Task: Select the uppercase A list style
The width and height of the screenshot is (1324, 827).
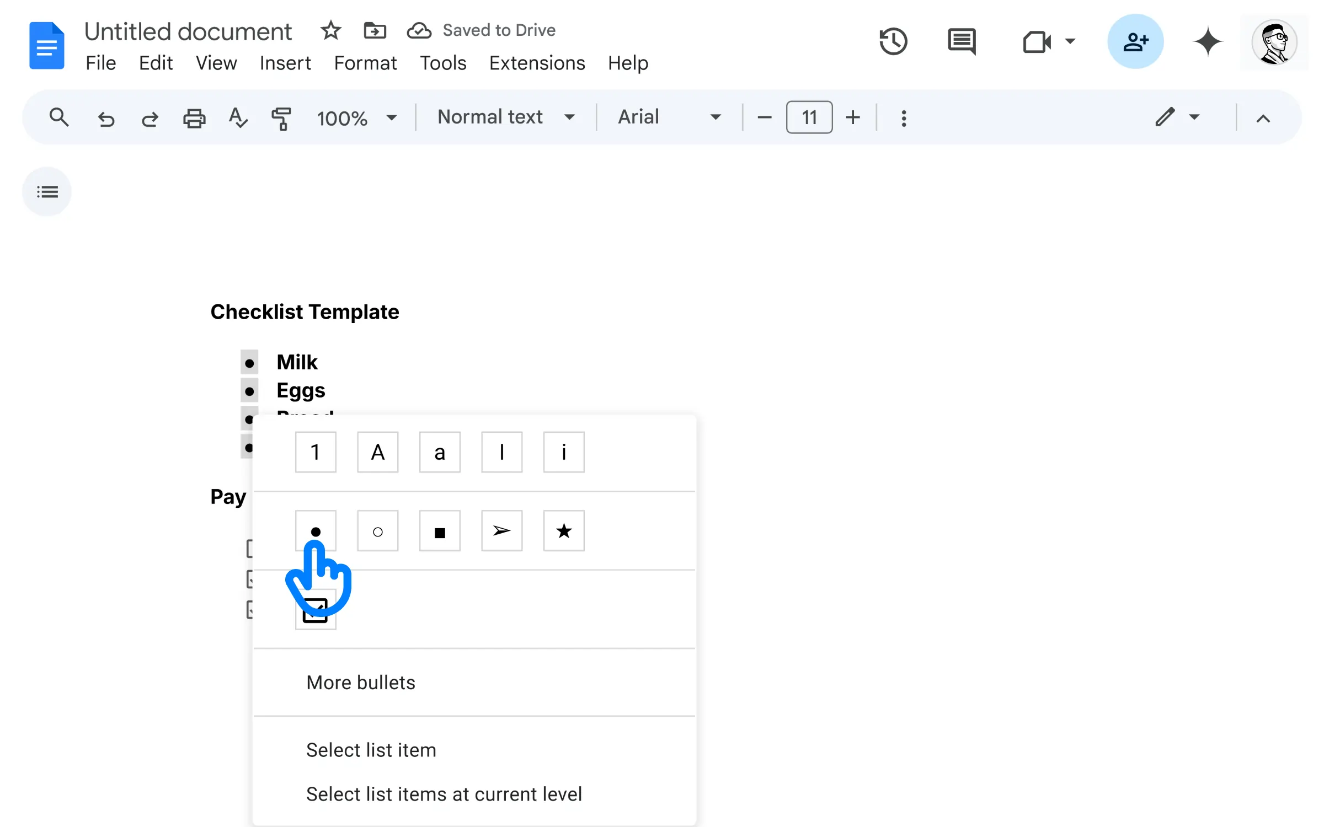Action: click(x=377, y=452)
